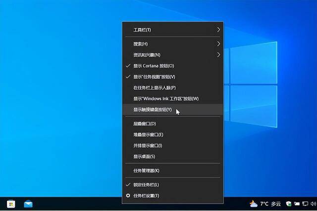Uncheck 显示"任务视图"按钮(V)
The width and height of the screenshot is (317, 211).
click(x=173, y=77)
